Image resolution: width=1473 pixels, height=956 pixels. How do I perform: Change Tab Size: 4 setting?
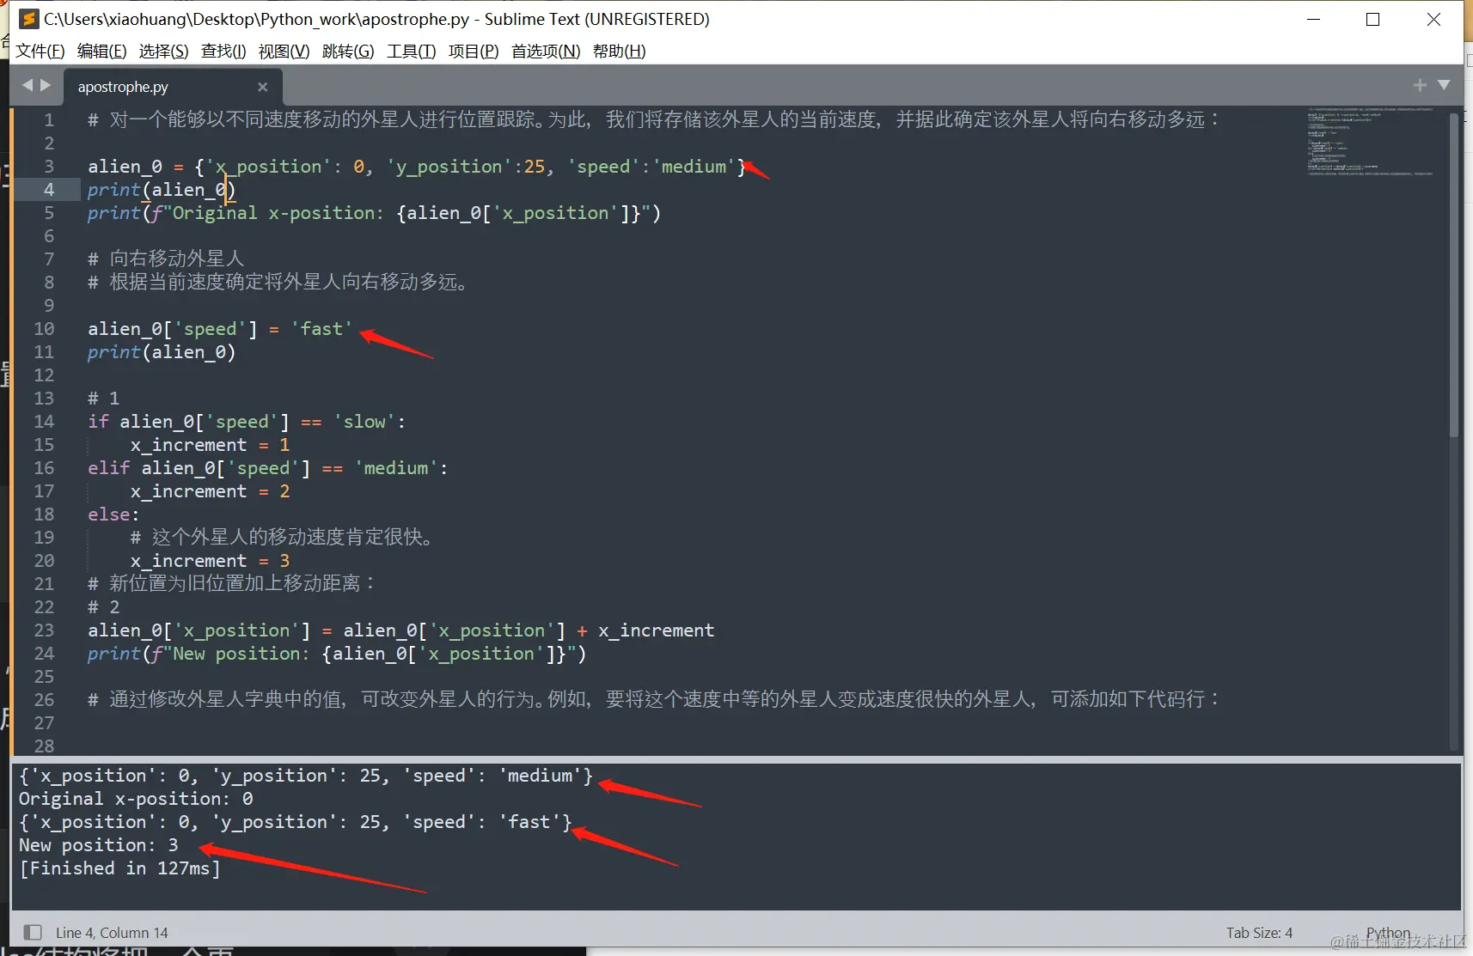pyautogui.click(x=1259, y=933)
